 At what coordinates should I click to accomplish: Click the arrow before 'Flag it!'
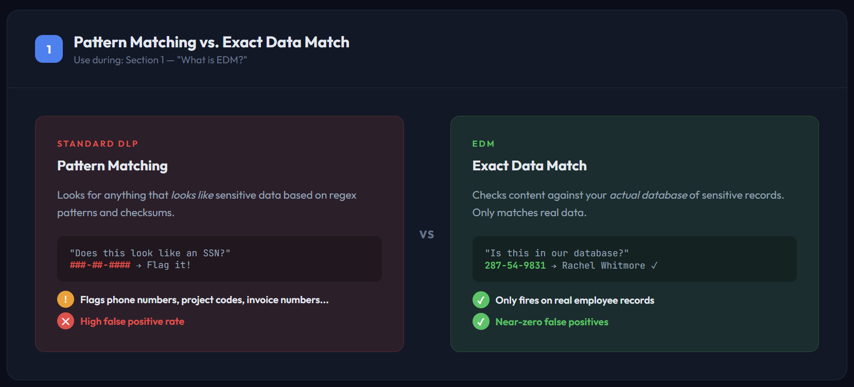[138, 266]
